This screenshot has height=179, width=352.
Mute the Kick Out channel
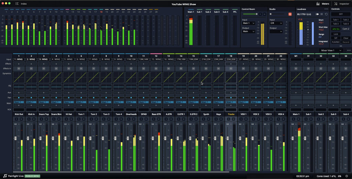pyautogui.click(x=21, y=119)
